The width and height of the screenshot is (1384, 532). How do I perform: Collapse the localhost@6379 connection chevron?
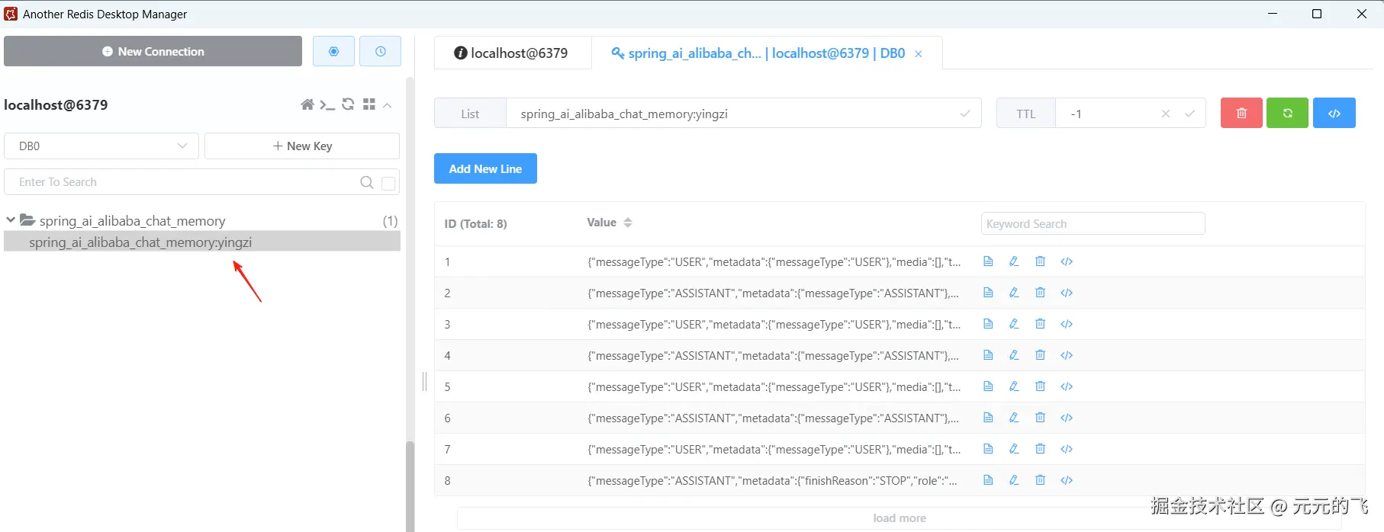388,105
